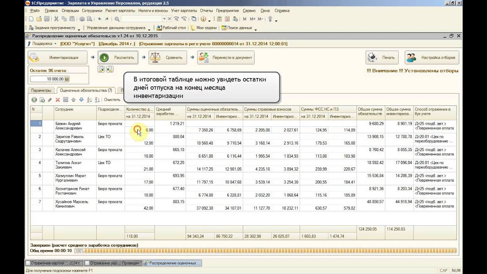Click the Print icon in main toolbar
This screenshot has width=487, height=274.
[x=82, y=19]
